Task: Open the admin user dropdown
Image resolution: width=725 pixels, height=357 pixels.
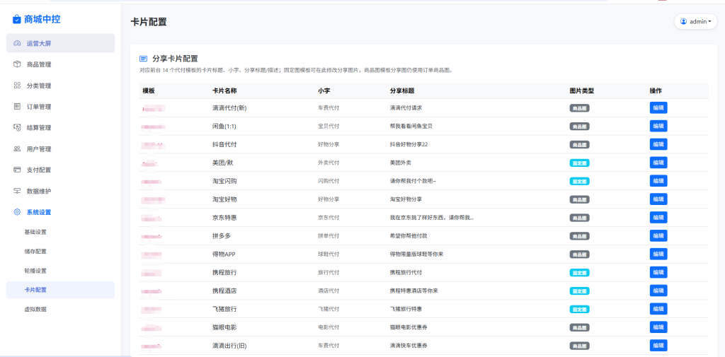Action: [695, 22]
